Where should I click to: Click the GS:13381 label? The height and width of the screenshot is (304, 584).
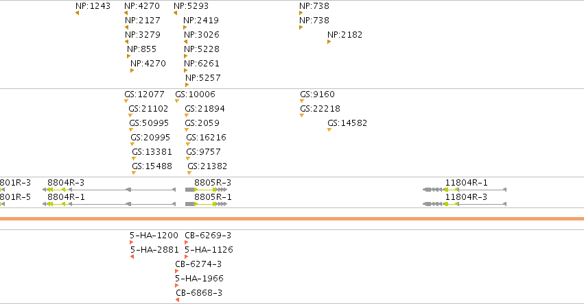click(x=152, y=151)
